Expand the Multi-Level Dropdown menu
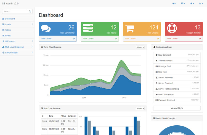Screen dimensions: 207x135 [17, 47]
